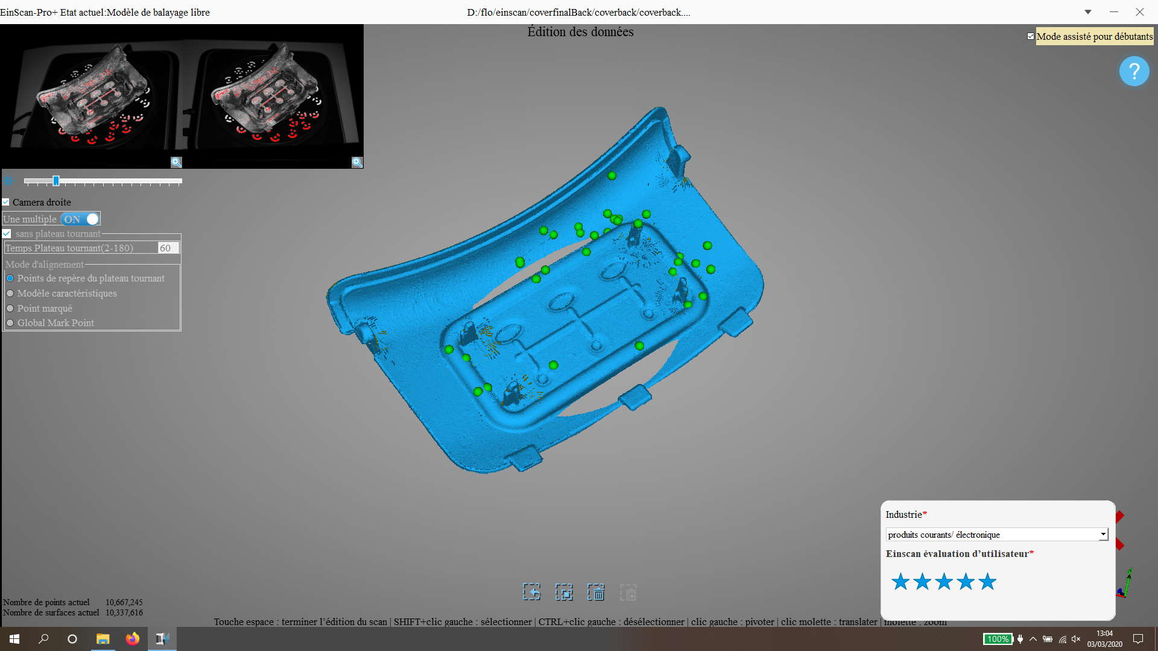The image size is (1158, 651).
Task: Click the Nombre de surfaces actuel label
Action: pyautogui.click(x=51, y=612)
